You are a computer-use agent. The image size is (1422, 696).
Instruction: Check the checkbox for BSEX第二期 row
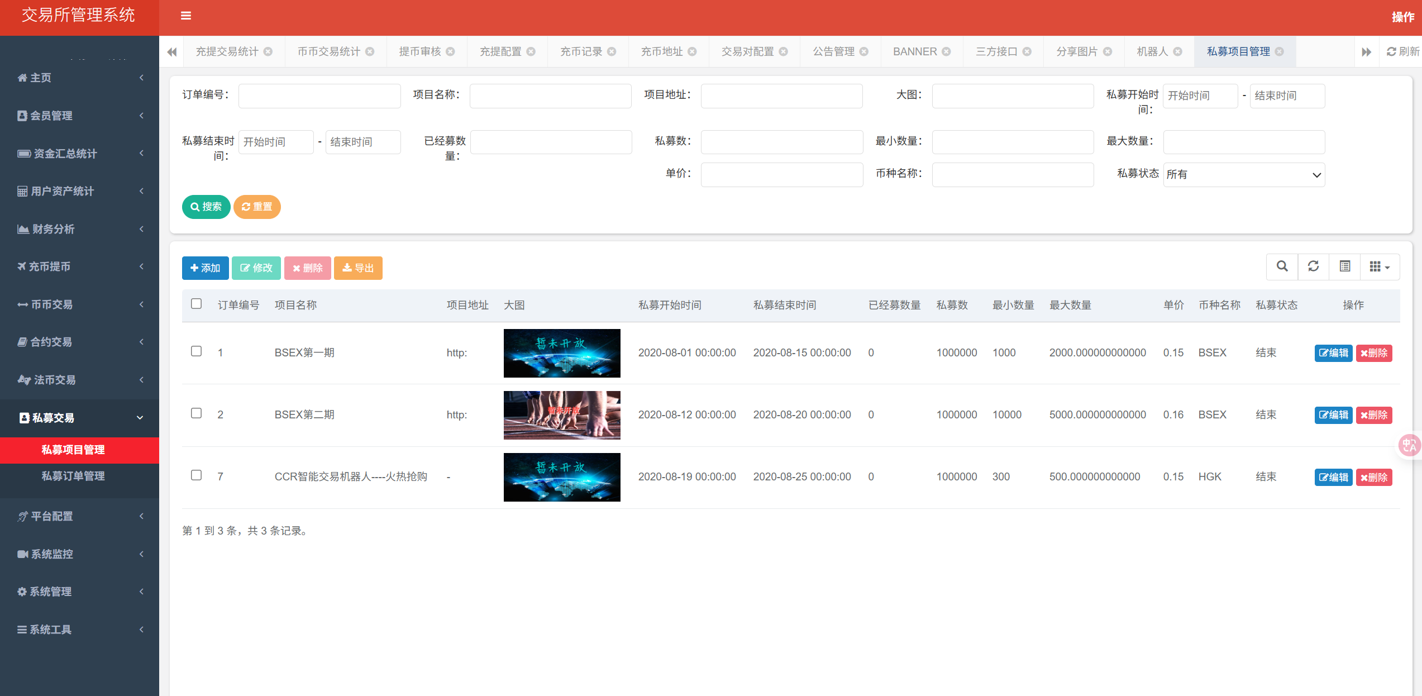(x=196, y=413)
